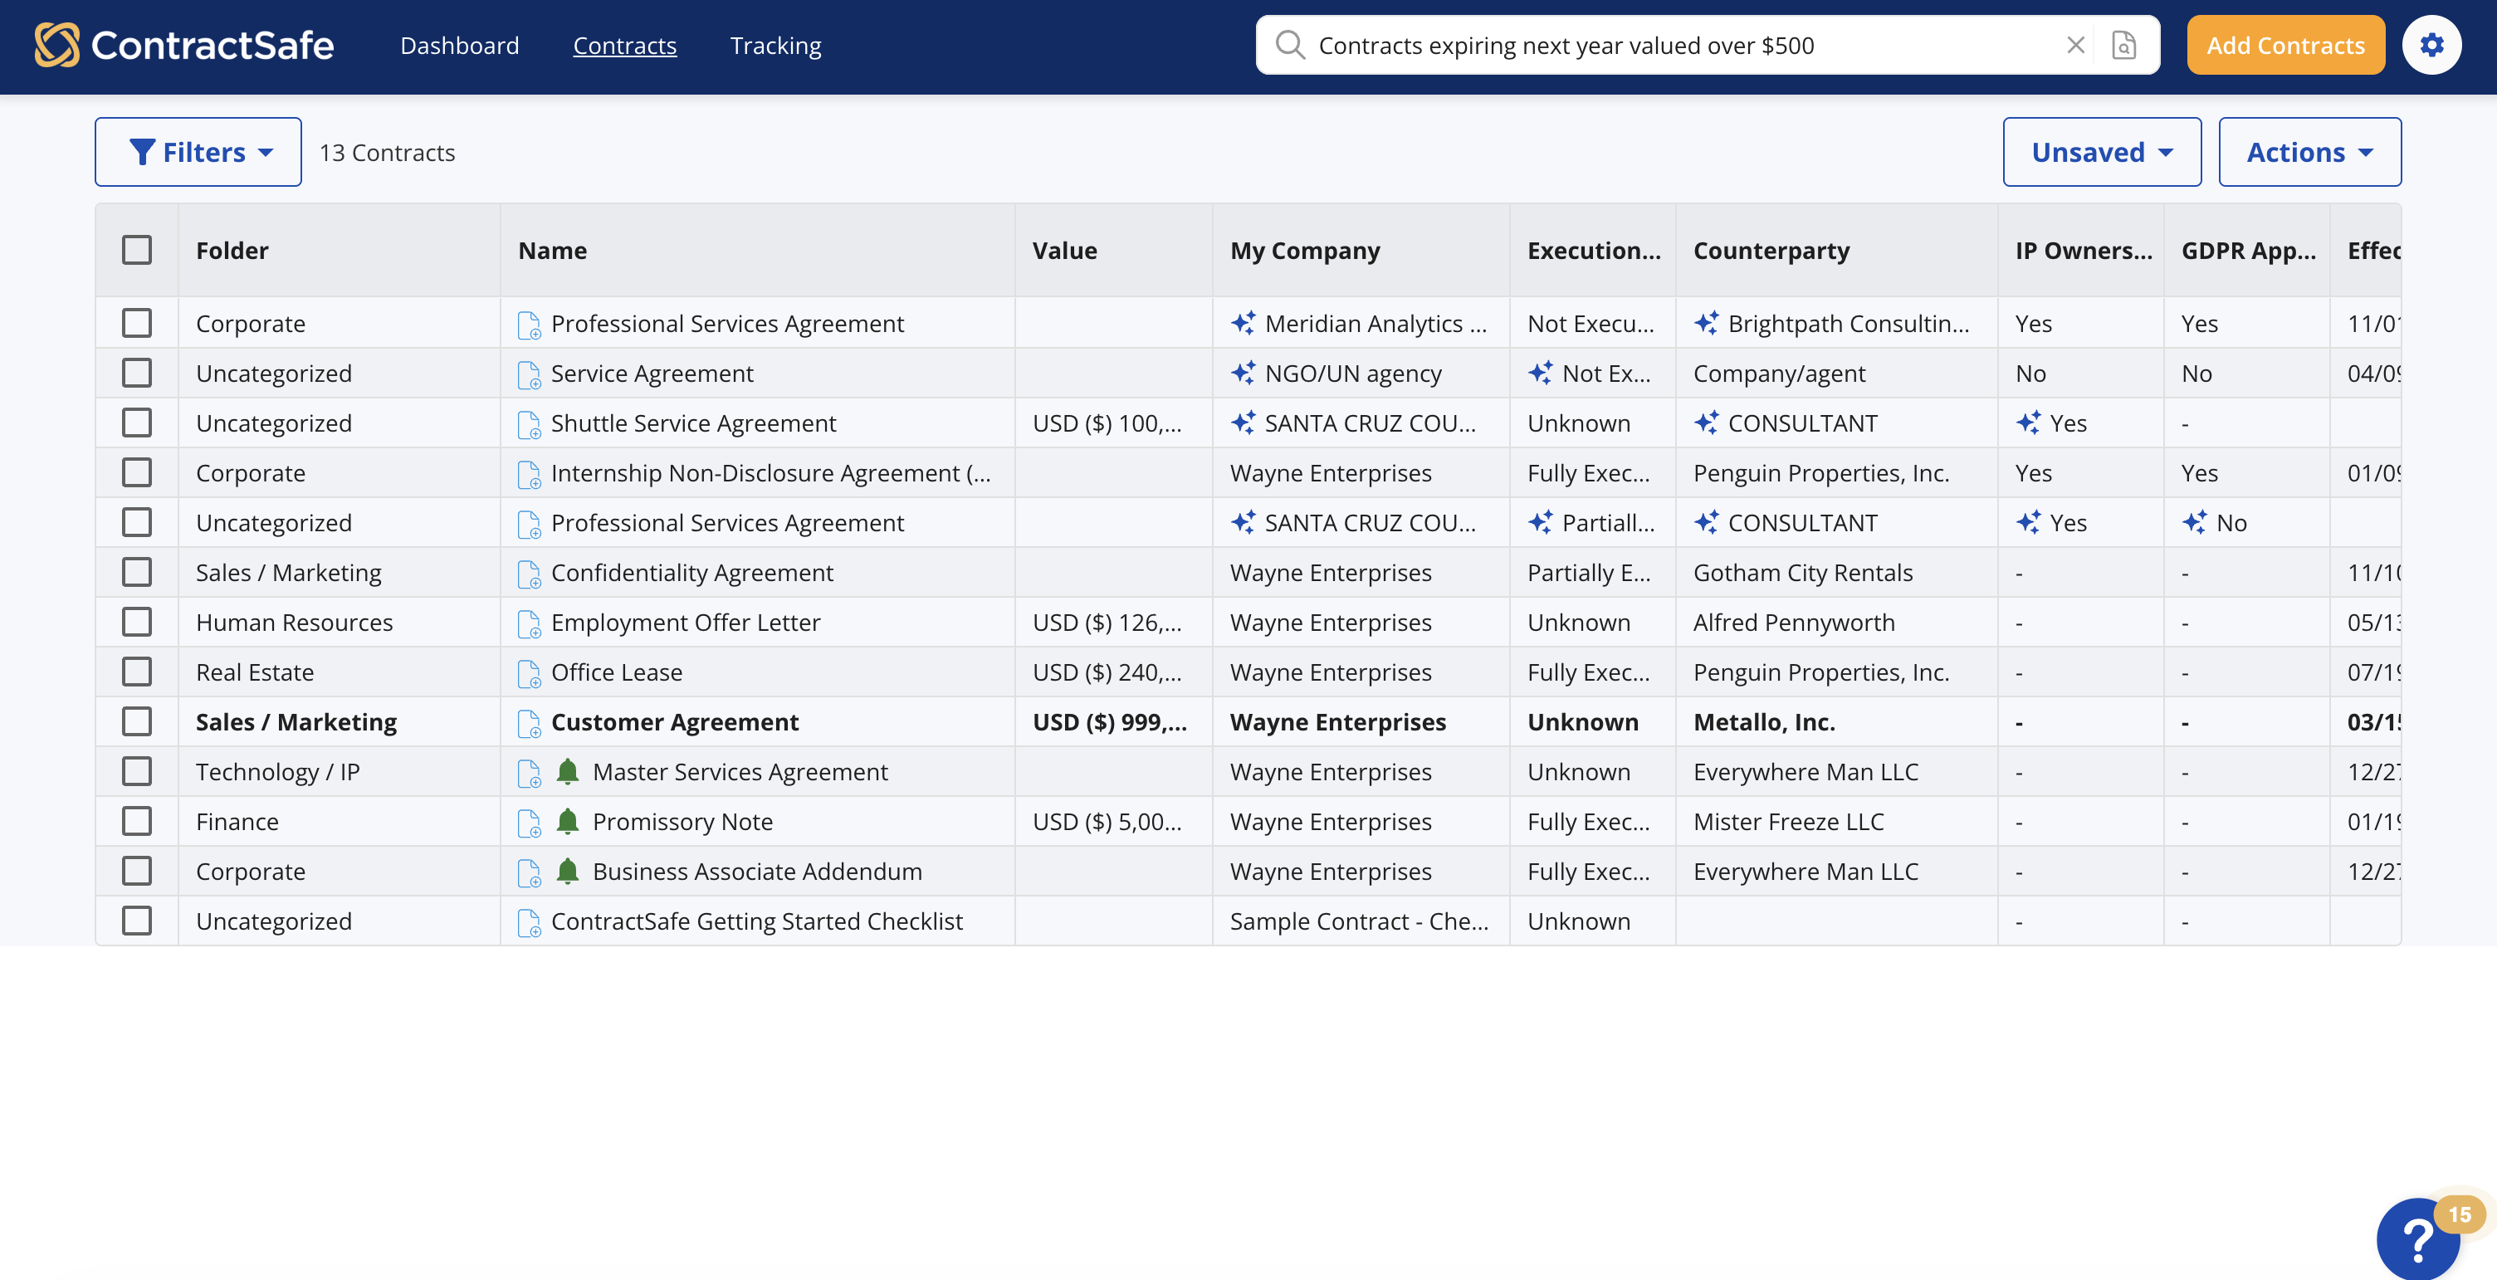Check the Internship Non-Disclosure Agreement checkbox
2497x1280 pixels.
137,473
